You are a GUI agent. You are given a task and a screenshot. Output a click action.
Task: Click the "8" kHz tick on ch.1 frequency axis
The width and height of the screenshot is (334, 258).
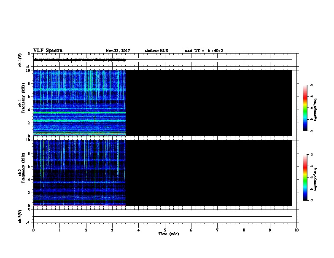(x=29, y=83)
